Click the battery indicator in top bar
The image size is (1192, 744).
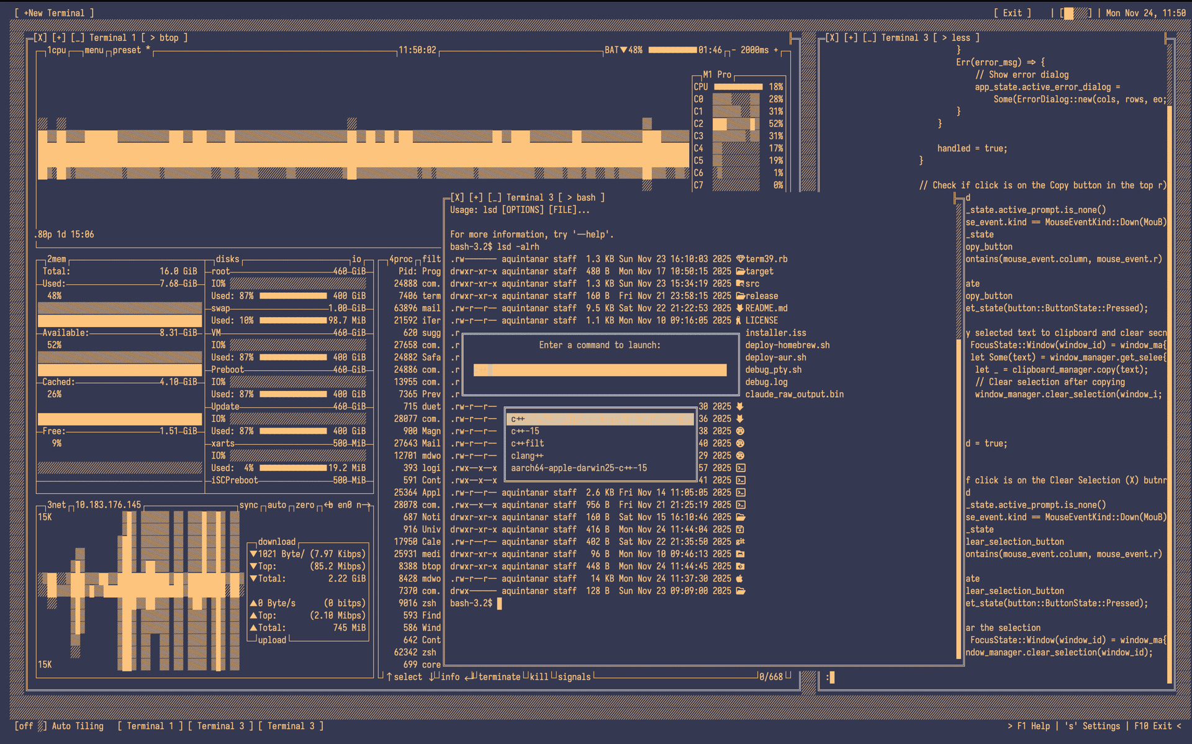pos(1076,13)
